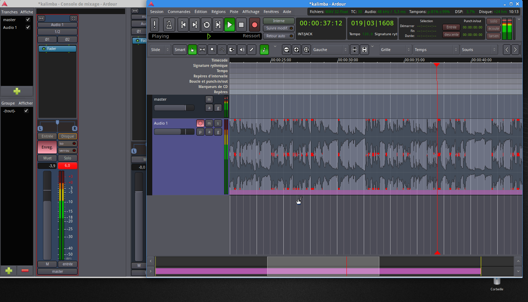Enable loop playback in transport bar
528x302 pixels.
pyautogui.click(x=207, y=25)
